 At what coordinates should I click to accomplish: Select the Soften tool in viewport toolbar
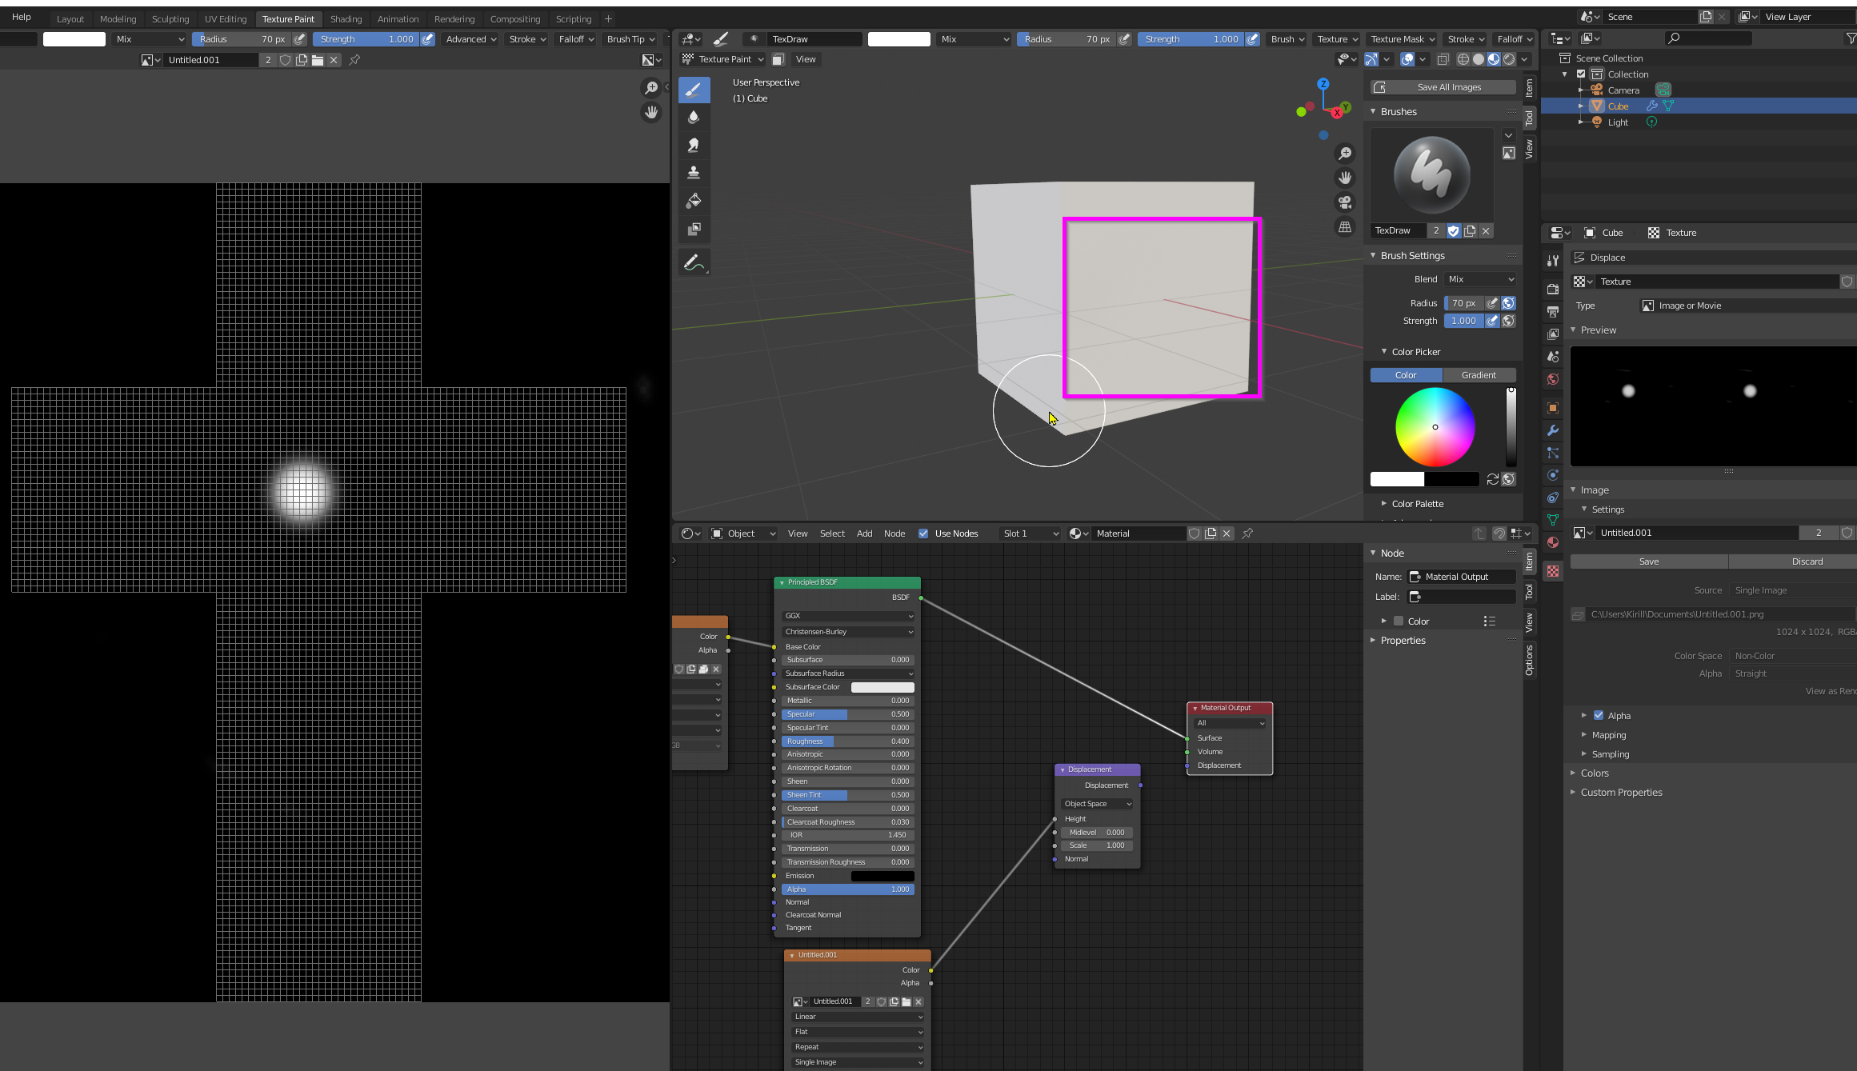pos(694,117)
